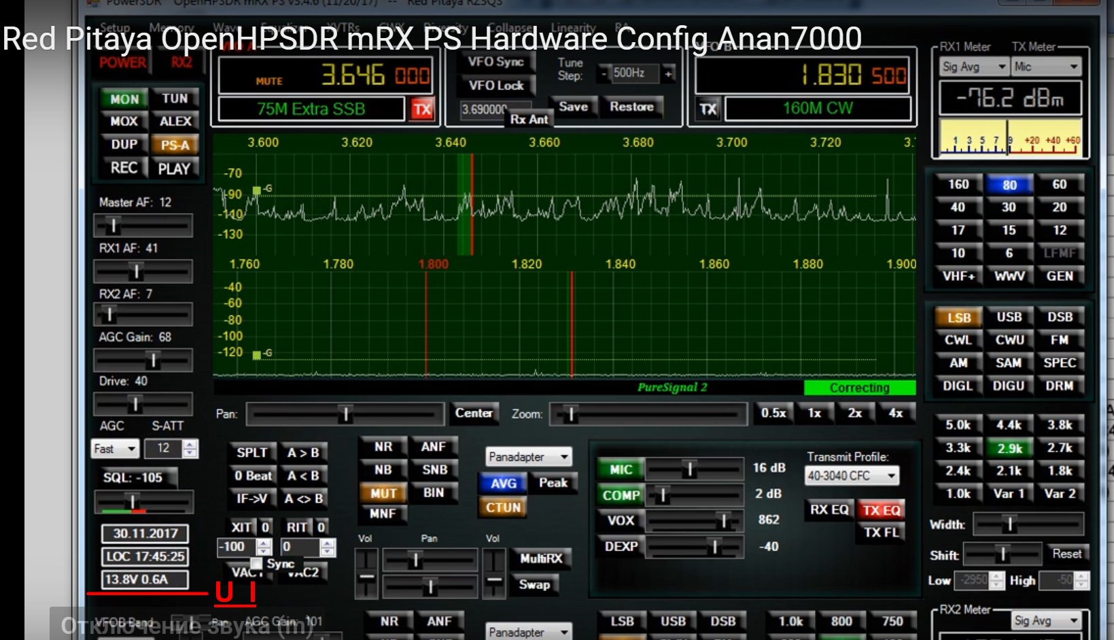Enable ANF auto notch filter
The height and width of the screenshot is (640, 1114).
click(x=434, y=447)
